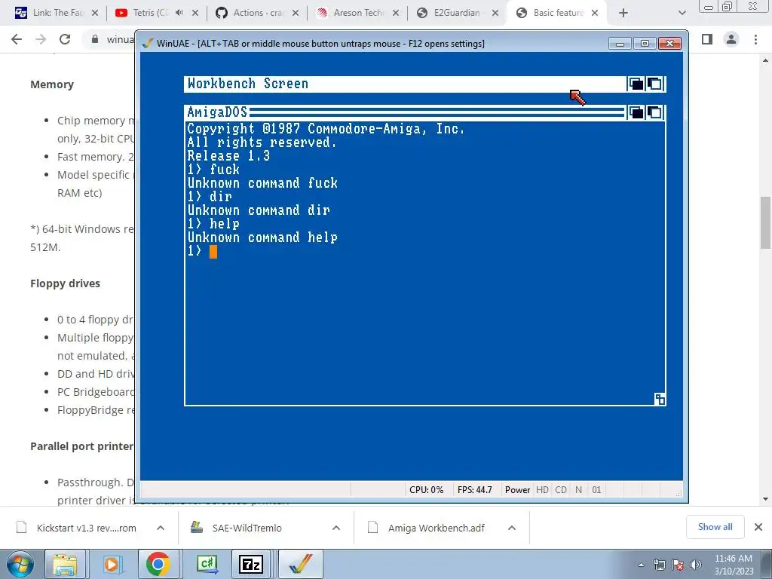Click the page scroll down arrow
The height and width of the screenshot is (579, 772).
point(765,499)
